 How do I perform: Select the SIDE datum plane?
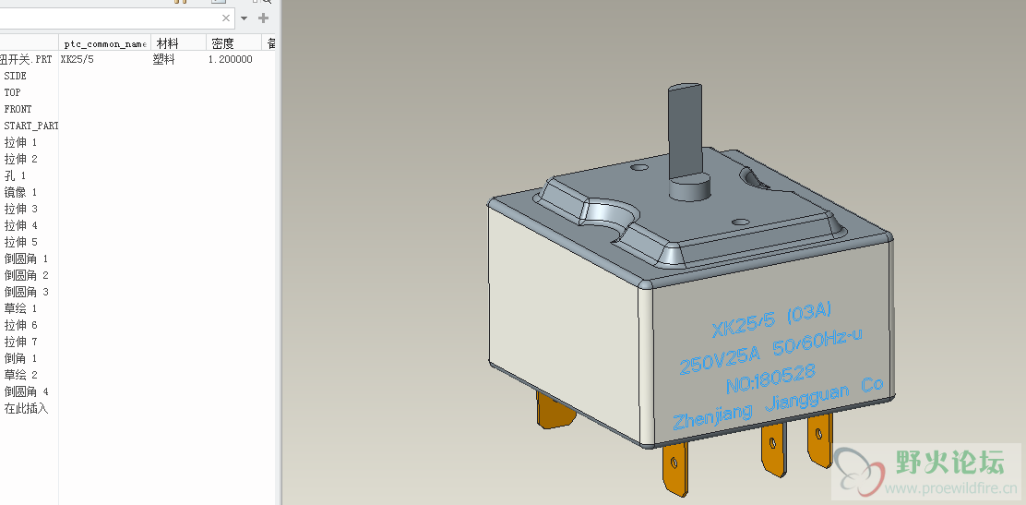(x=15, y=76)
